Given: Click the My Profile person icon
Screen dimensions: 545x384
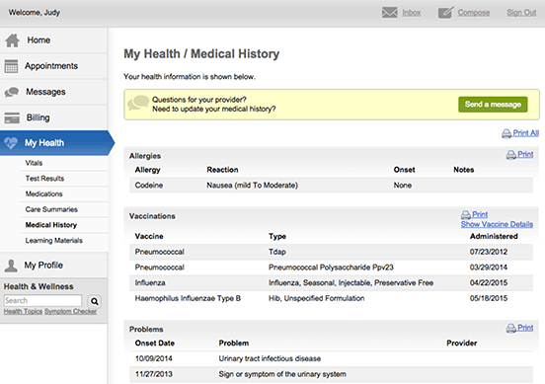Looking at the screenshot, I should (11, 266).
